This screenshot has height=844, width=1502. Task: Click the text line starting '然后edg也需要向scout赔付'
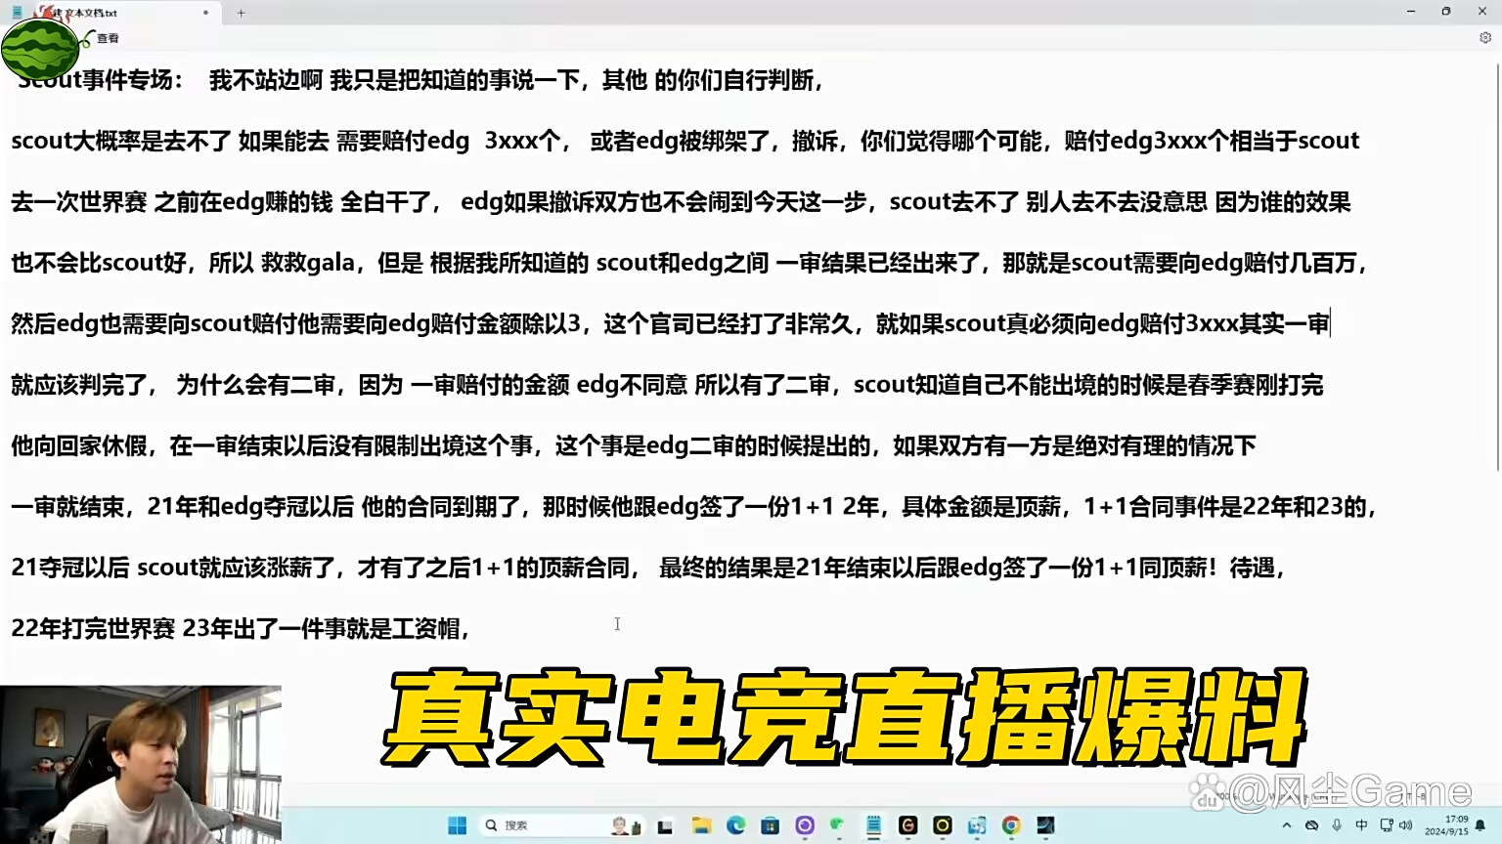point(671,323)
